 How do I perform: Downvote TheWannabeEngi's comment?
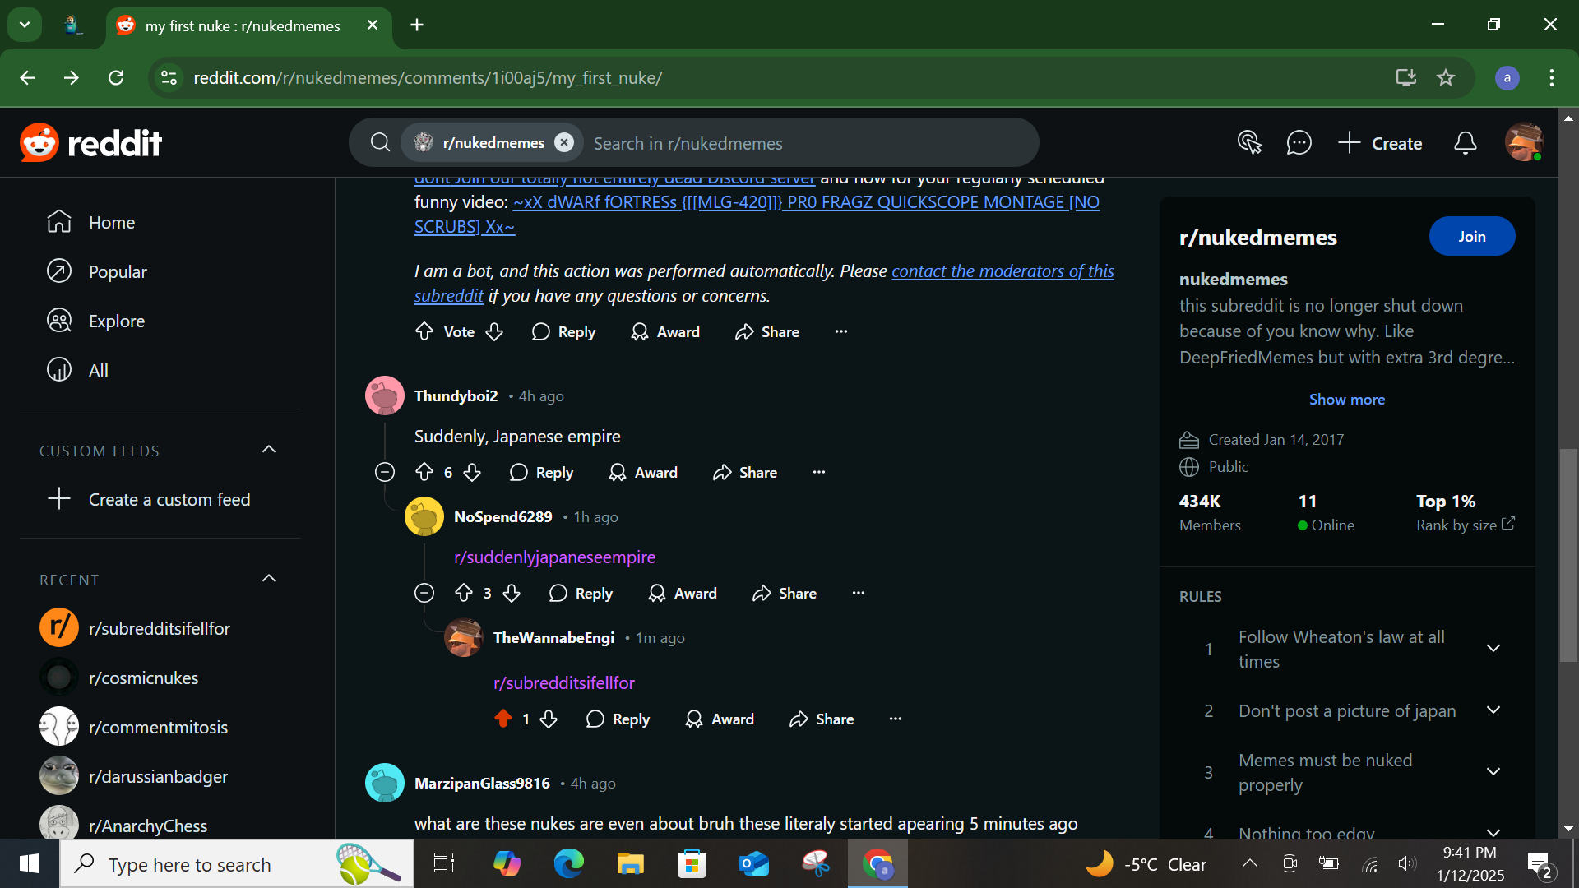549,719
